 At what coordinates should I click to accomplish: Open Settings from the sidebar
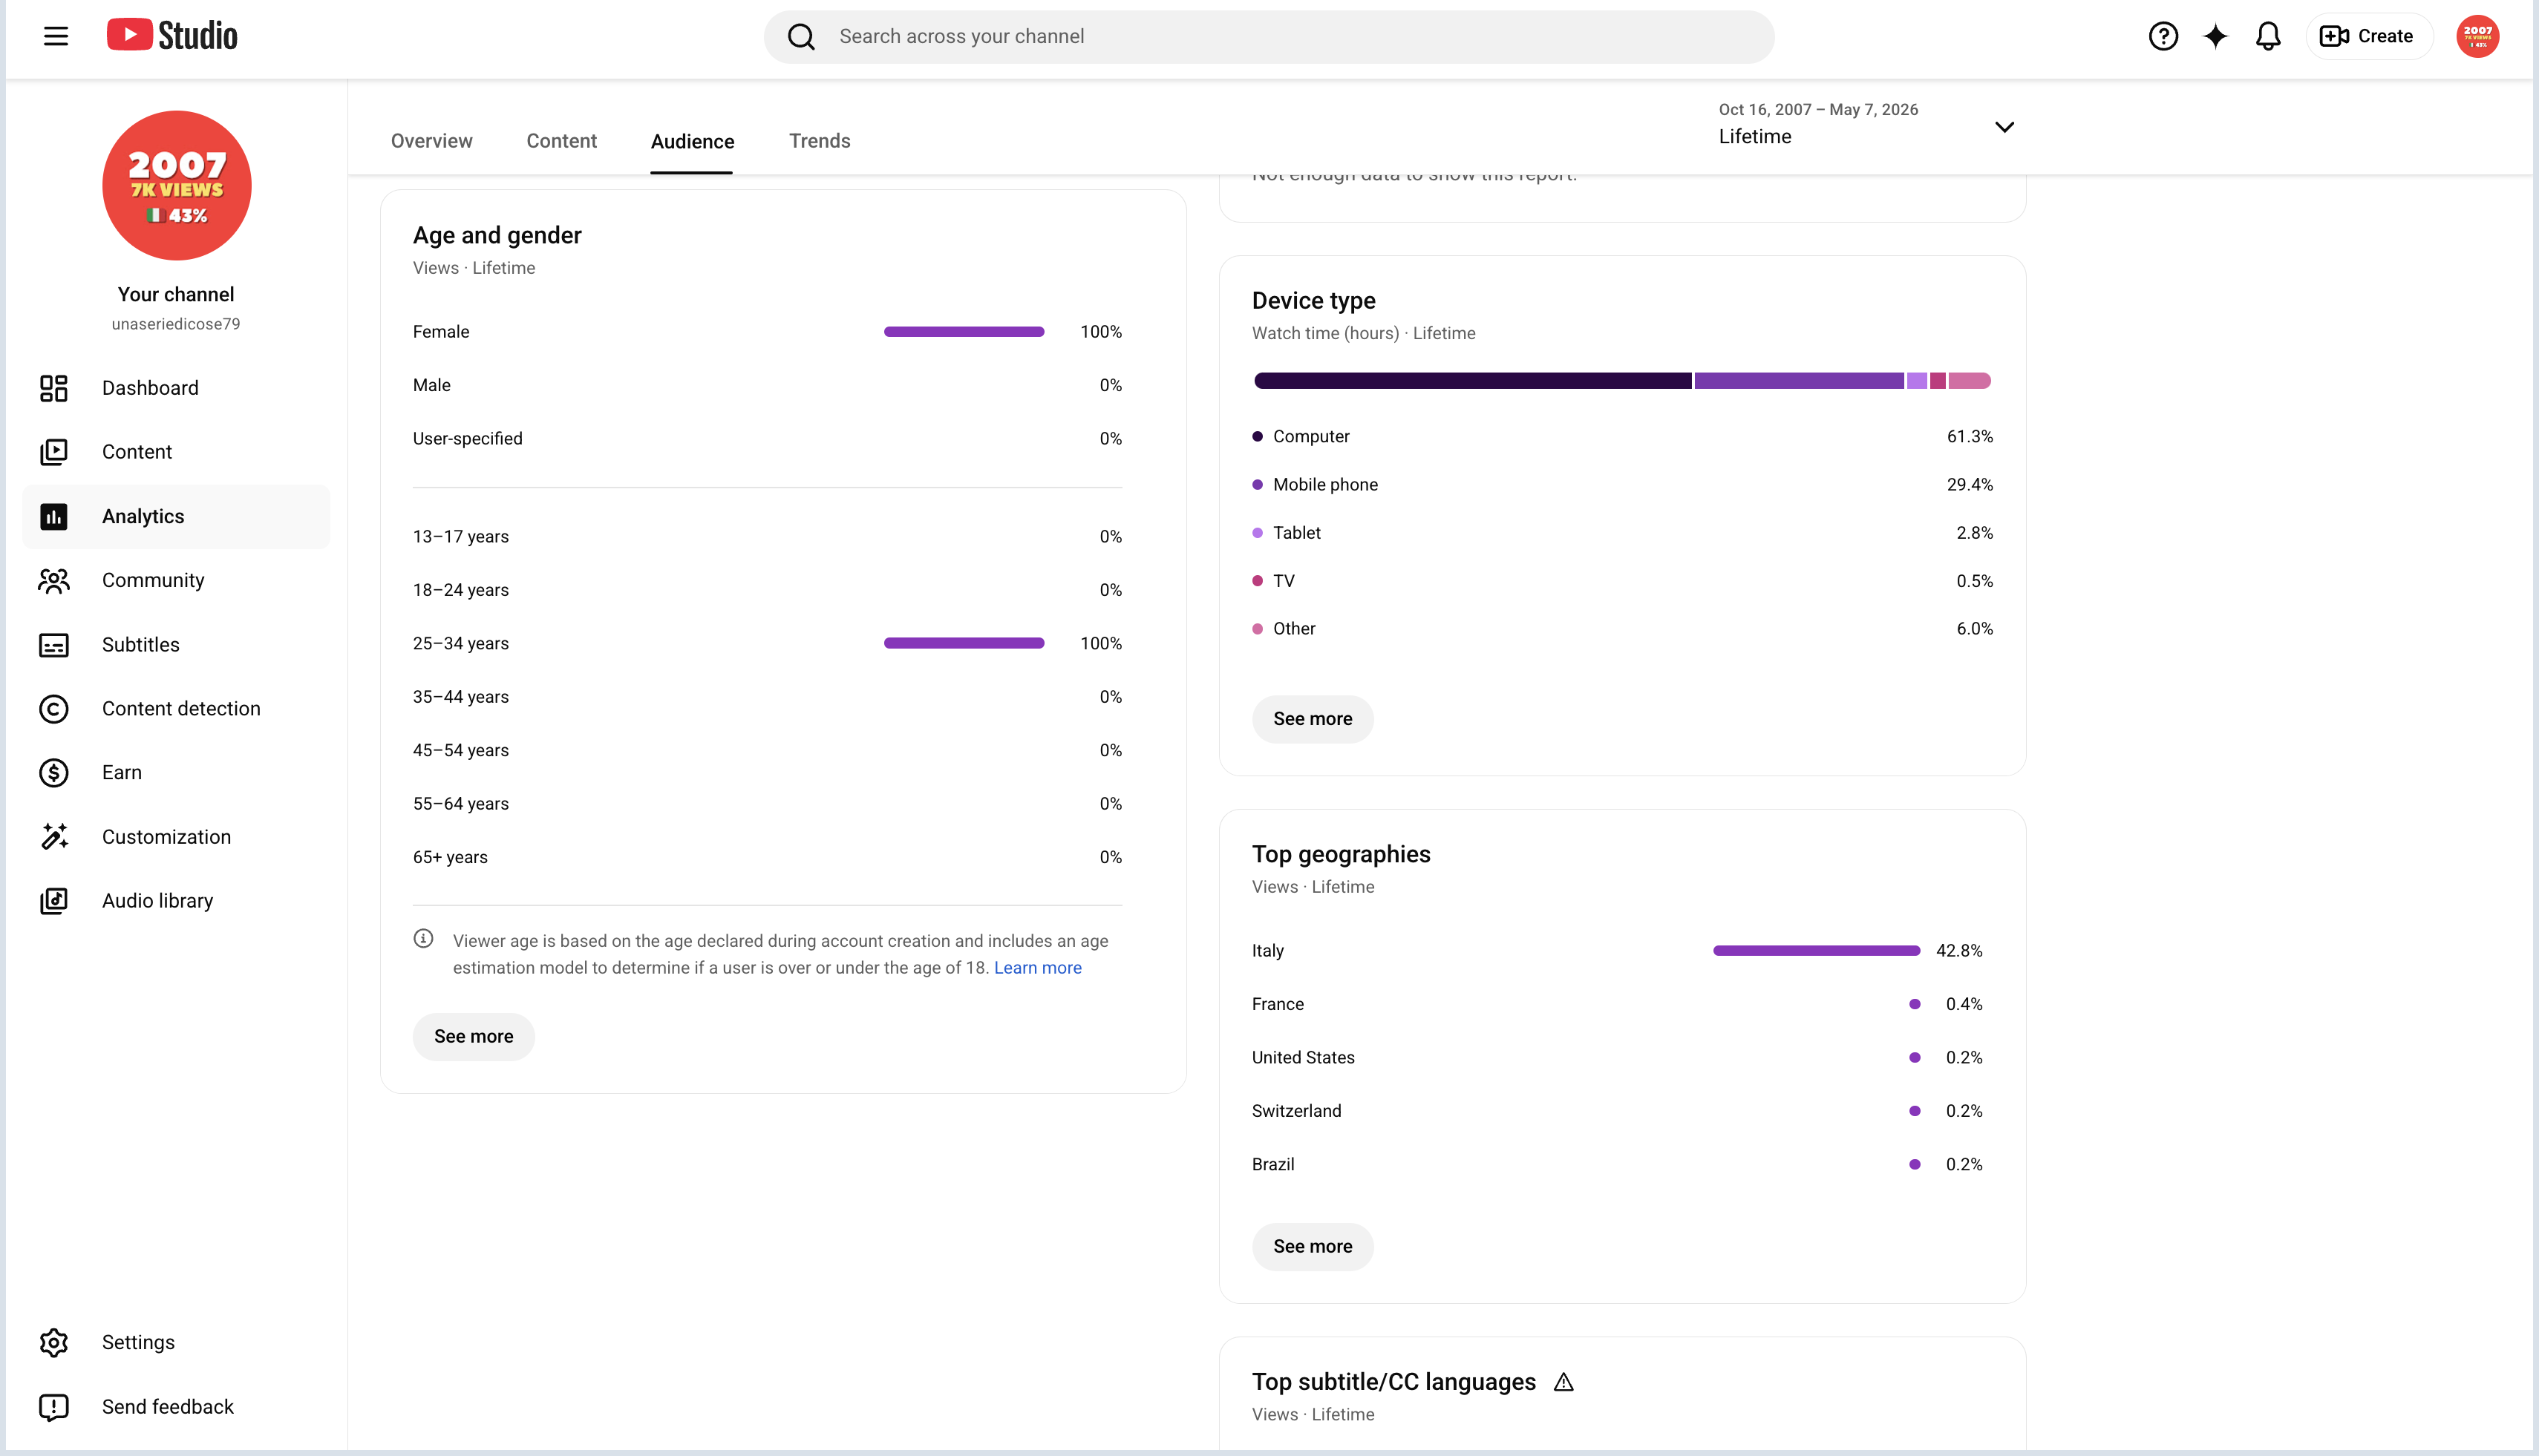[x=176, y=1343]
